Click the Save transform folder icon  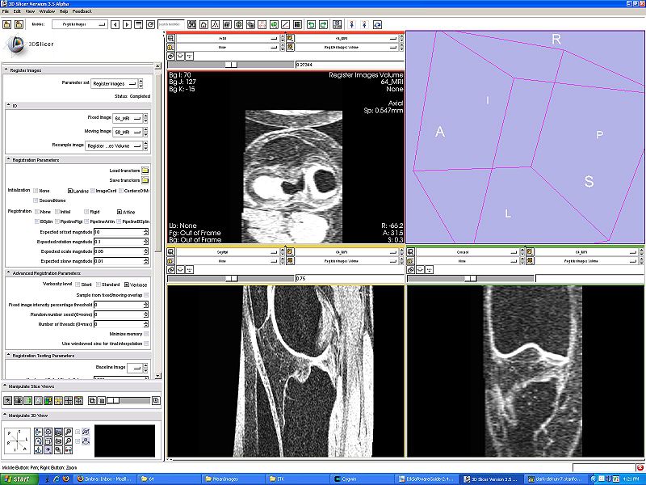point(145,180)
